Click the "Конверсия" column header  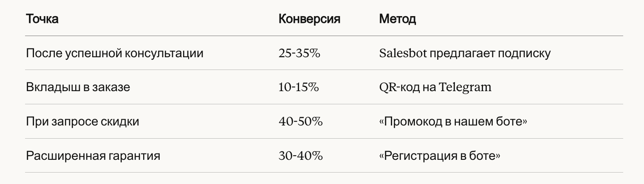[309, 19]
